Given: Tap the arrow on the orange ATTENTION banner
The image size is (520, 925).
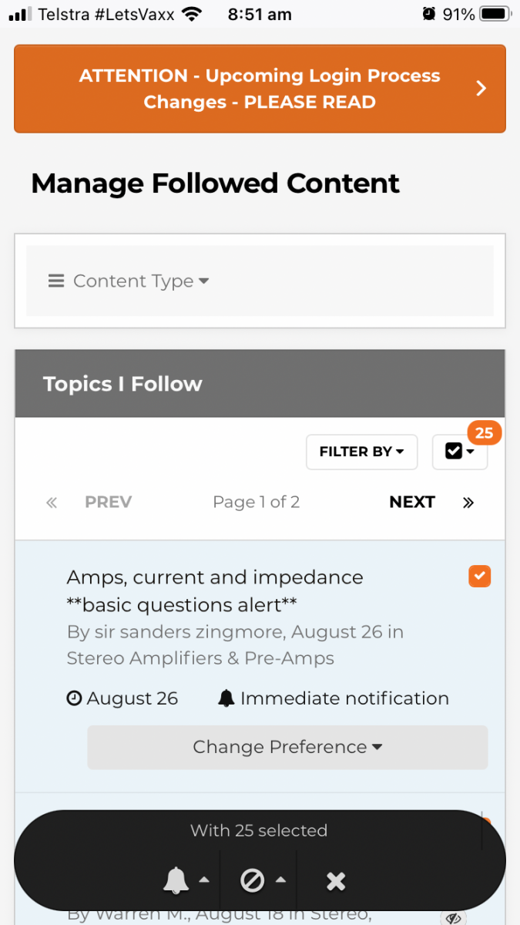Looking at the screenshot, I should point(481,89).
